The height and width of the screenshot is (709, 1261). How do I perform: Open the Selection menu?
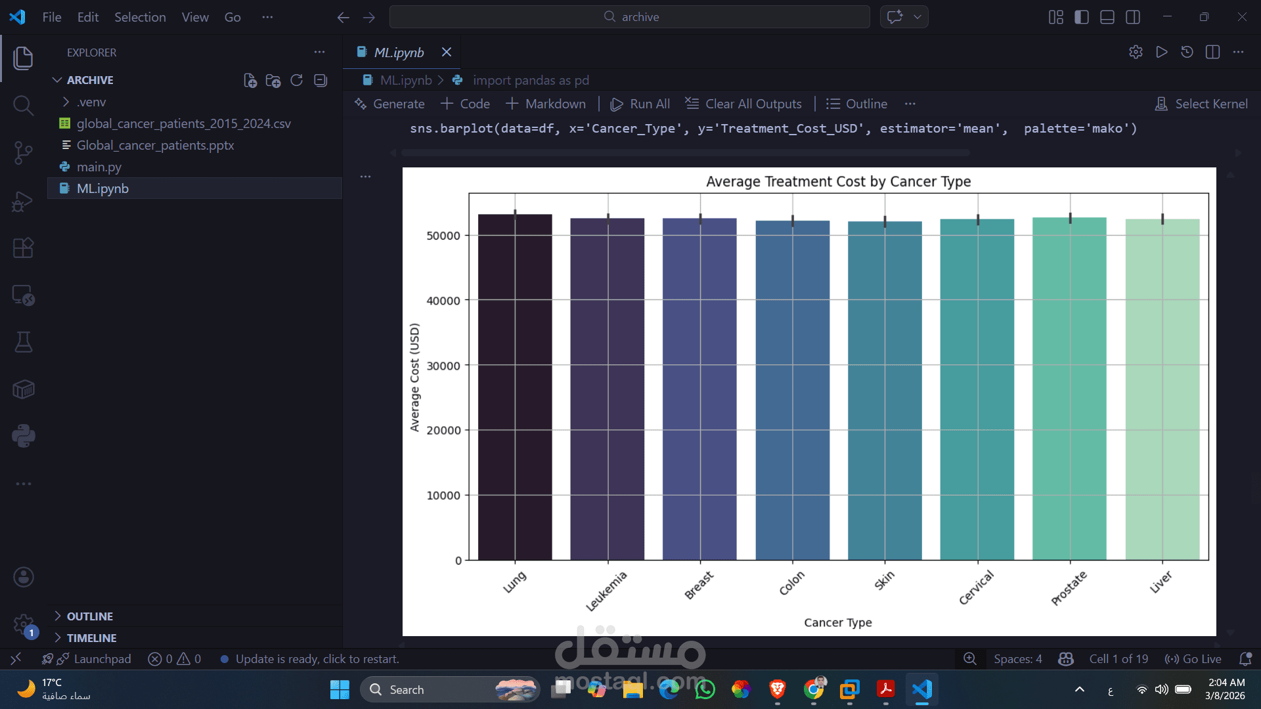point(140,17)
